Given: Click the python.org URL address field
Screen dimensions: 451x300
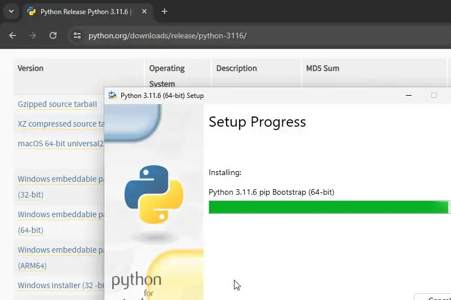Looking at the screenshot, I should (x=167, y=35).
